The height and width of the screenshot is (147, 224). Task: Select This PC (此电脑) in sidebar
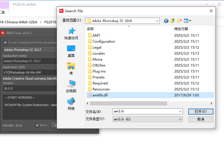coord(71,86)
